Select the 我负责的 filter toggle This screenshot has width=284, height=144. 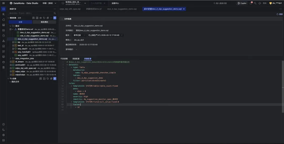coord(44,22)
